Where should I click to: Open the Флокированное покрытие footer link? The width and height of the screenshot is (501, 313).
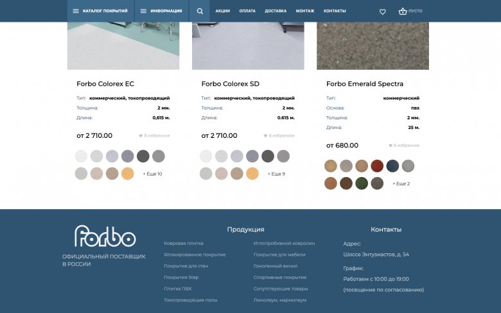pos(195,255)
